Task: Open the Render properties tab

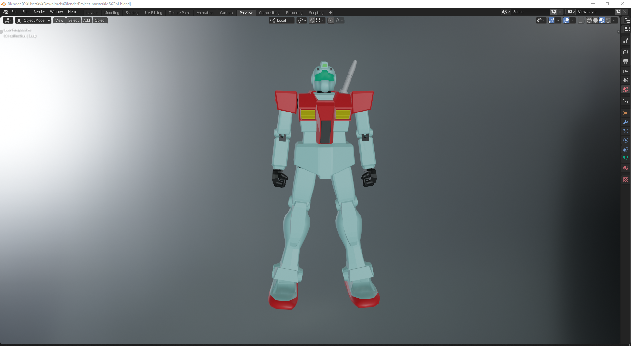Action: (626, 52)
